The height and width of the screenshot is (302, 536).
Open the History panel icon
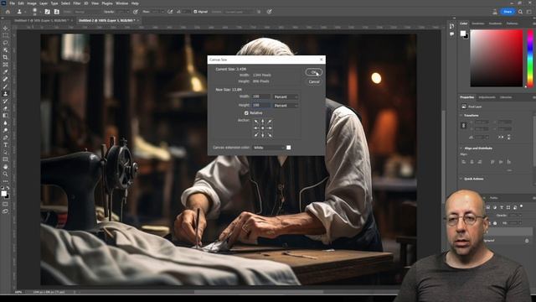(x=452, y=26)
